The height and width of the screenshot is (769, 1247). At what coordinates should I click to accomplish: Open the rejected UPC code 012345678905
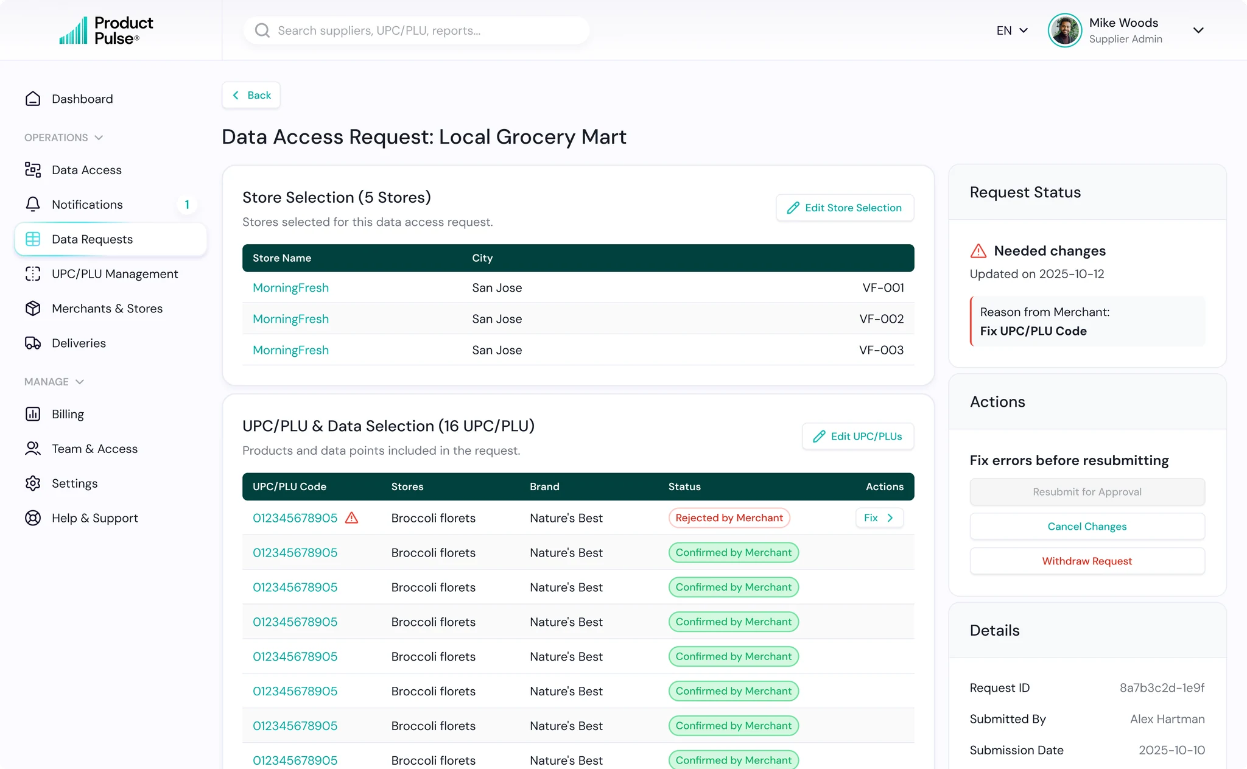(x=295, y=518)
